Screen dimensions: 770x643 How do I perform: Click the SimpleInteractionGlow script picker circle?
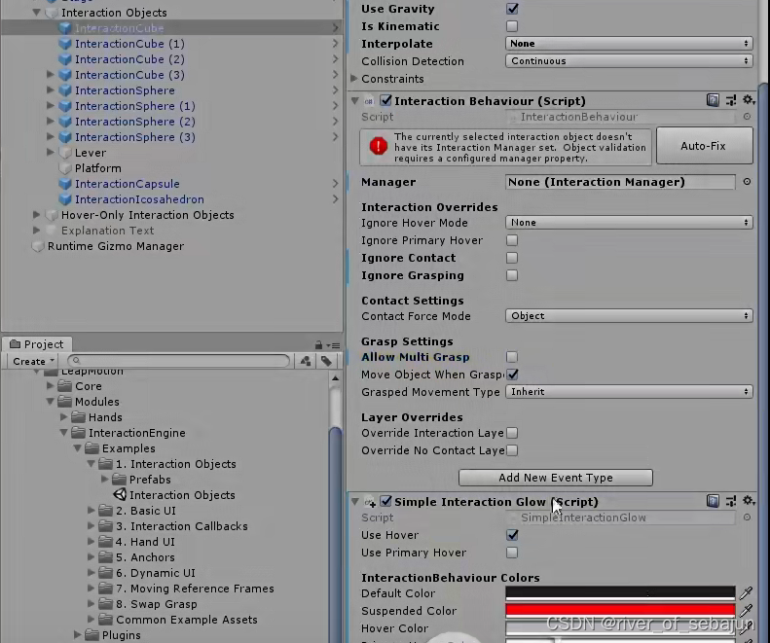747,518
